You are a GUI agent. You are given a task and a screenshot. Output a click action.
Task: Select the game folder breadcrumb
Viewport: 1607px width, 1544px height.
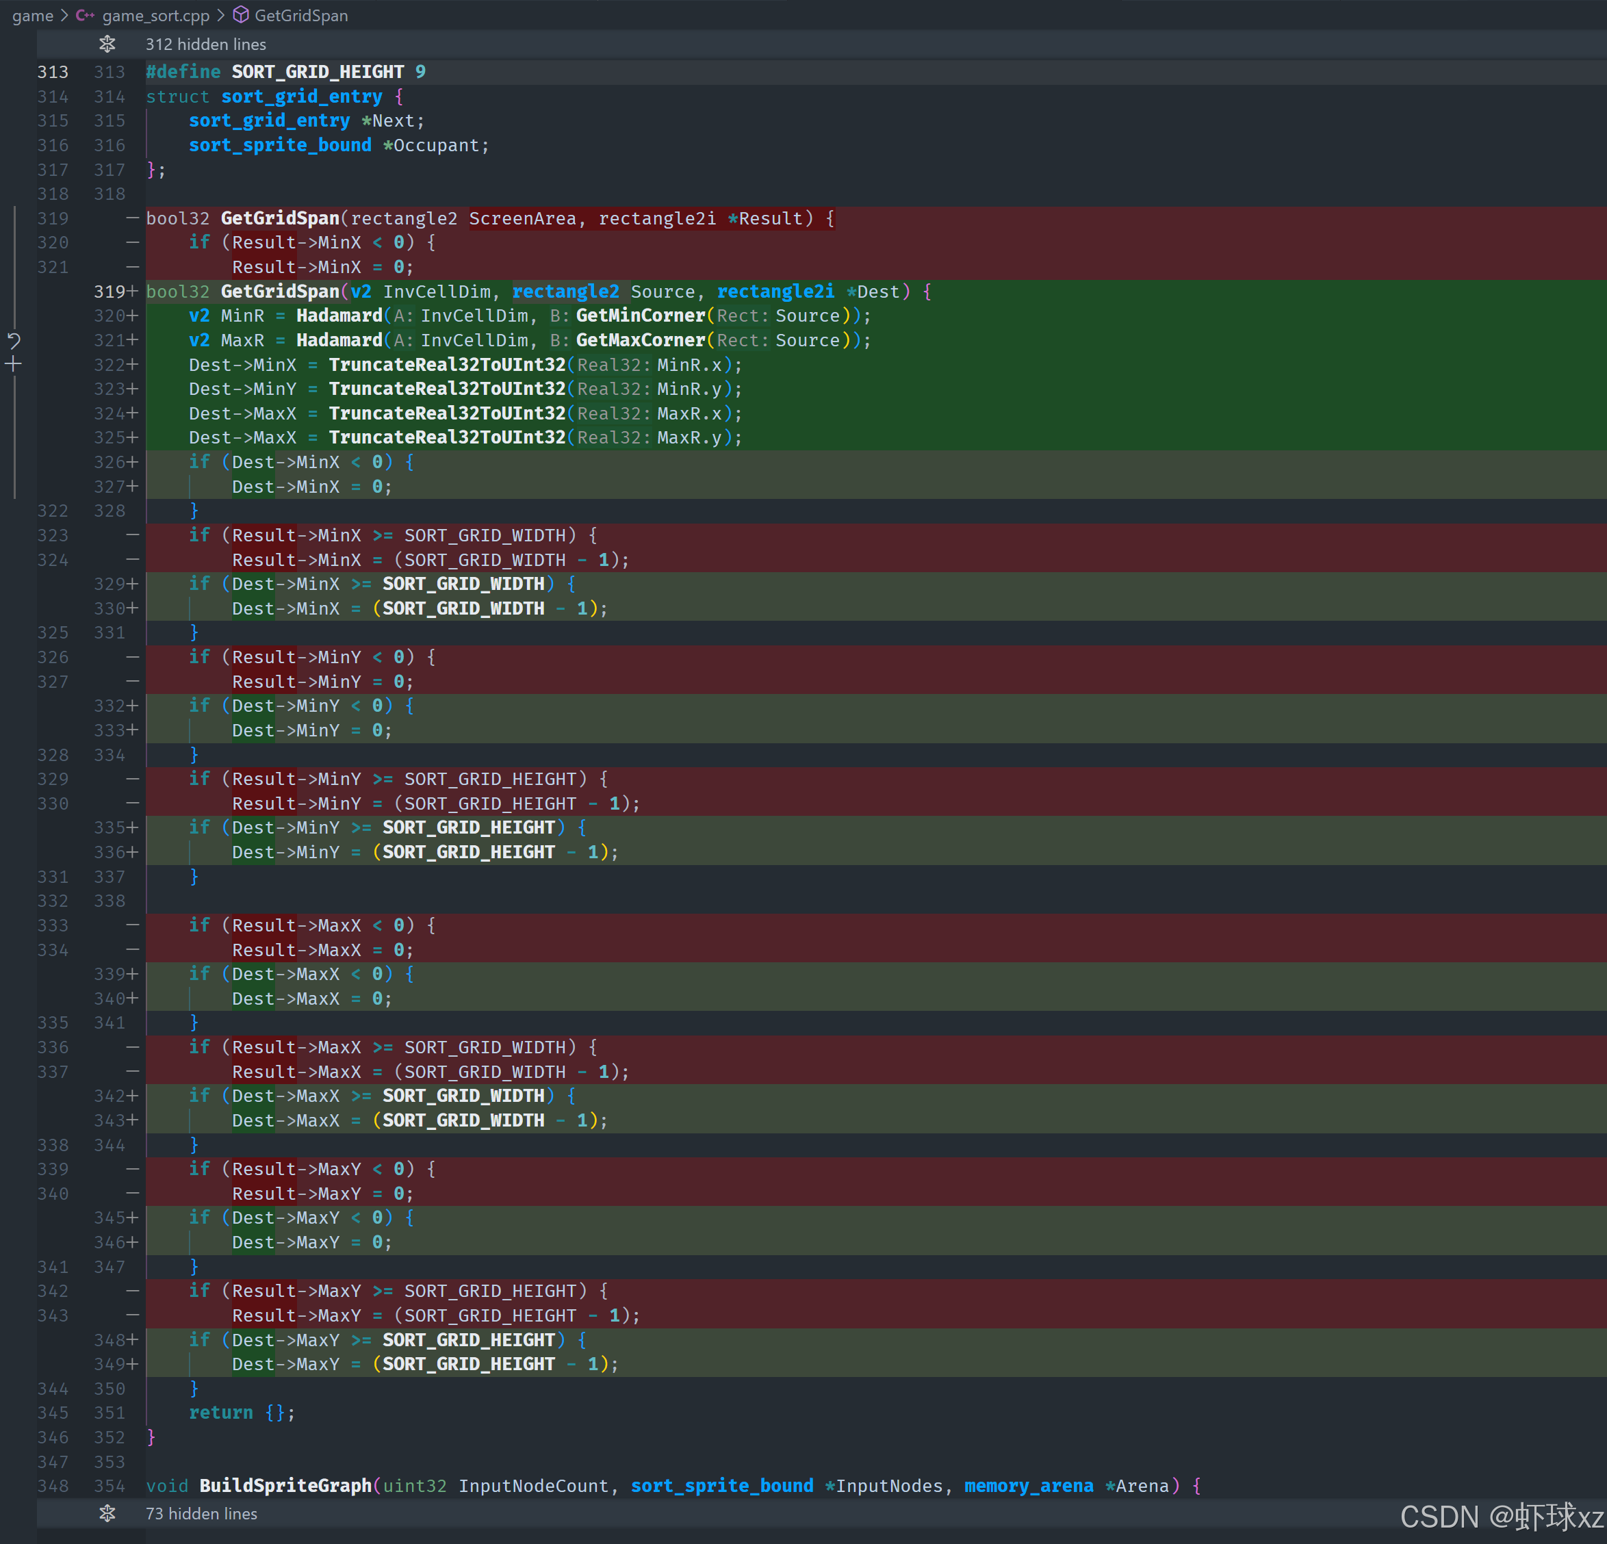33,16
